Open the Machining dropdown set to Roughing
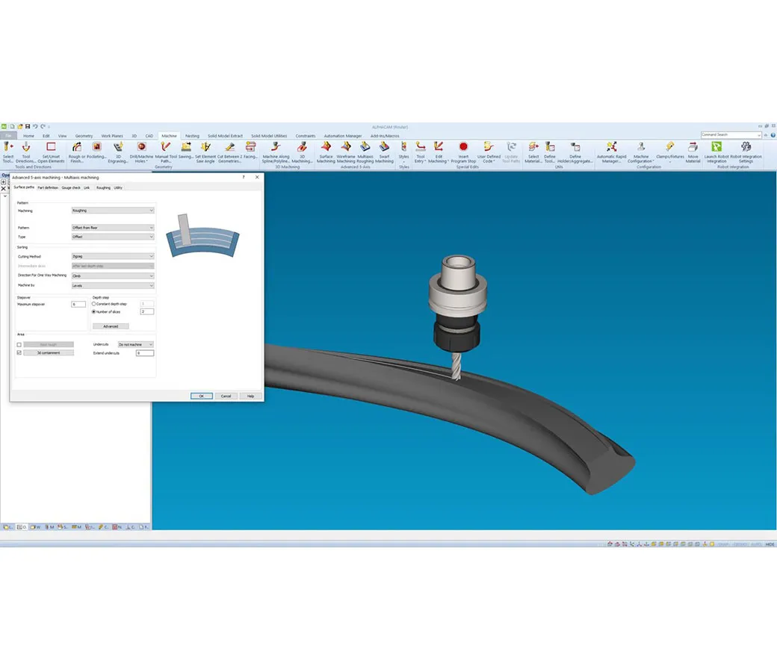 [x=113, y=211]
